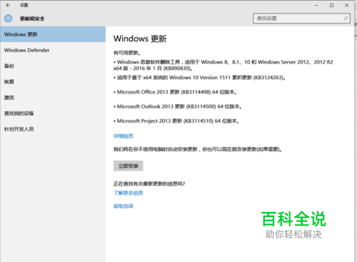The width and height of the screenshot is (357, 262).
Task: Open the 激活 section
Action: pos(53,97)
